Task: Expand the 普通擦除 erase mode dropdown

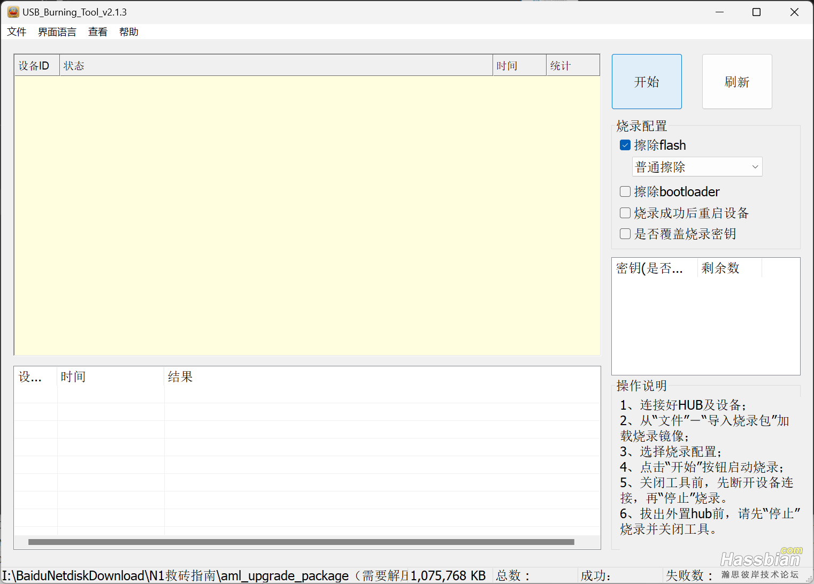Action: click(697, 167)
